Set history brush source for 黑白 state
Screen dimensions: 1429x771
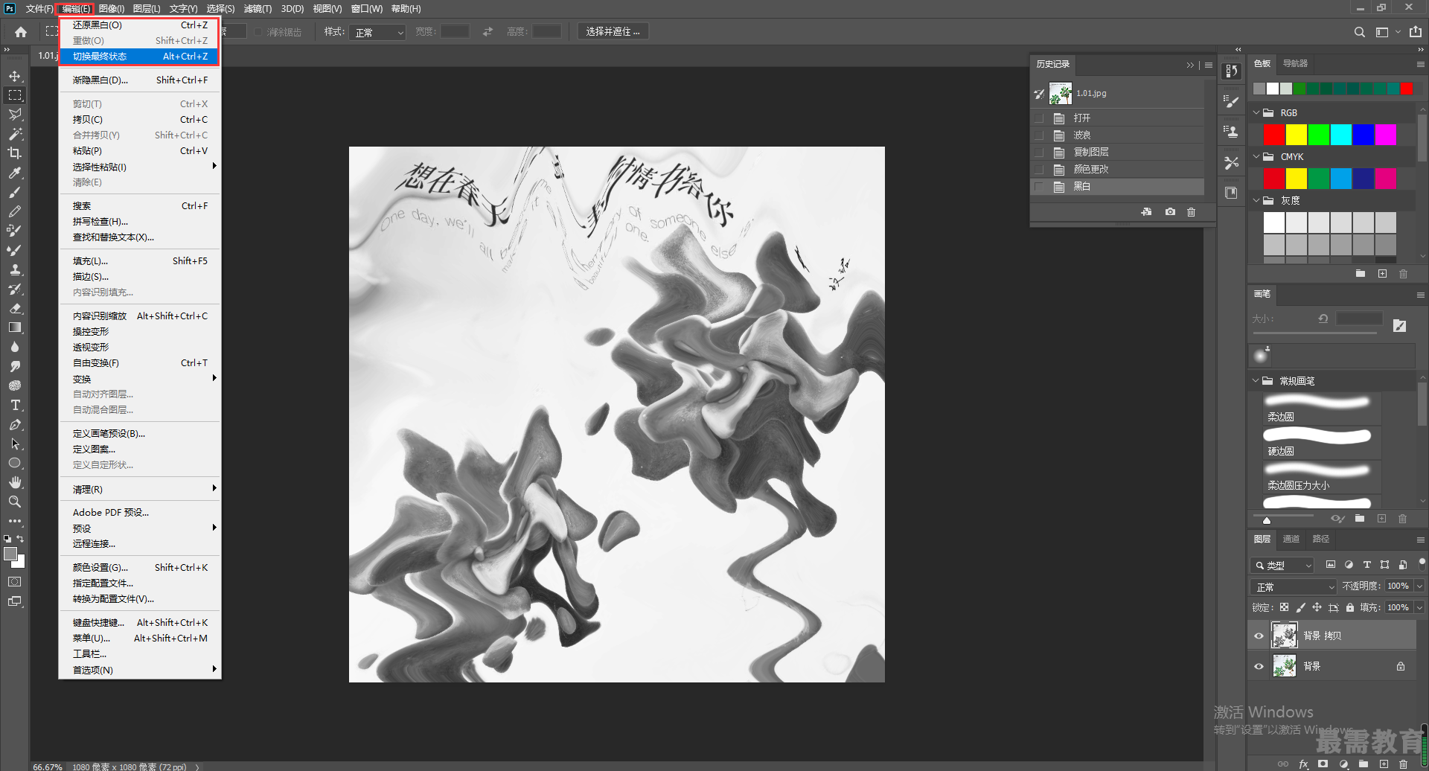1039,186
